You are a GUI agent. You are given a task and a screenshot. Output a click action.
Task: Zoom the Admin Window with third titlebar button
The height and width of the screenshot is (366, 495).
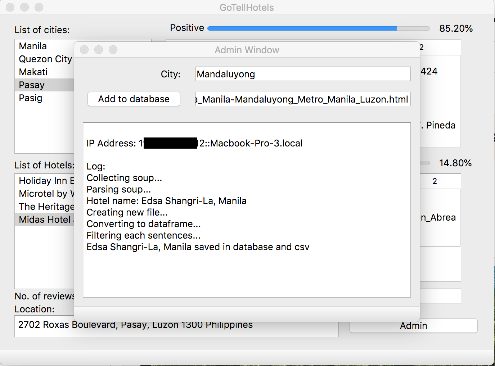coord(113,50)
